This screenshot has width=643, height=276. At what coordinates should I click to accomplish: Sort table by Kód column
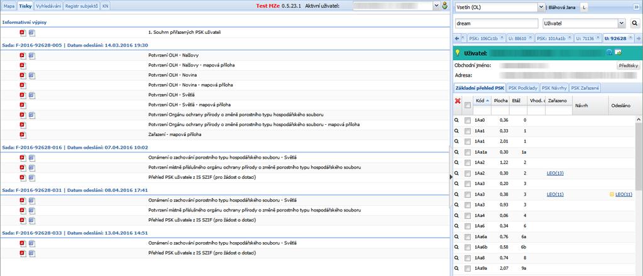482,101
